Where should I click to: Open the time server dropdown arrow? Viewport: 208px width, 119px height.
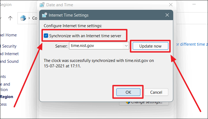tap(126, 46)
